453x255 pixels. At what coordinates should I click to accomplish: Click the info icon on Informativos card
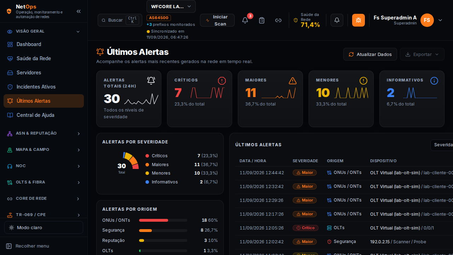click(434, 81)
